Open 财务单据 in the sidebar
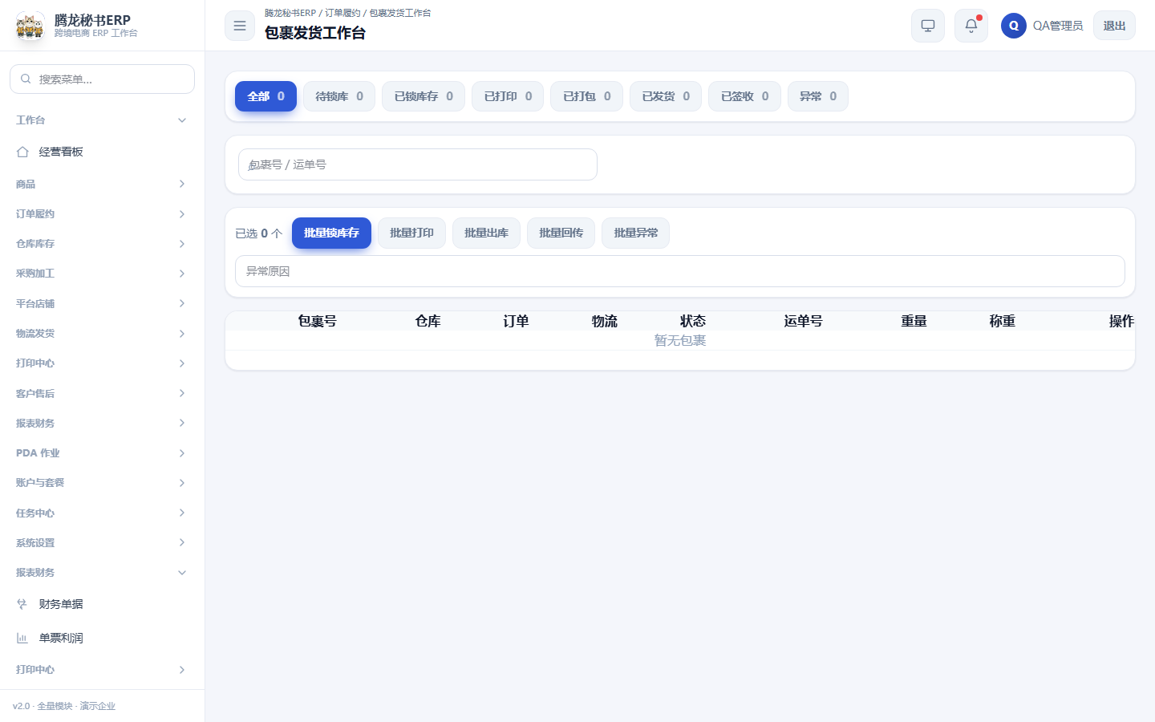Image resolution: width=1155 pixels, height=722 pixels. pos(102,604)
